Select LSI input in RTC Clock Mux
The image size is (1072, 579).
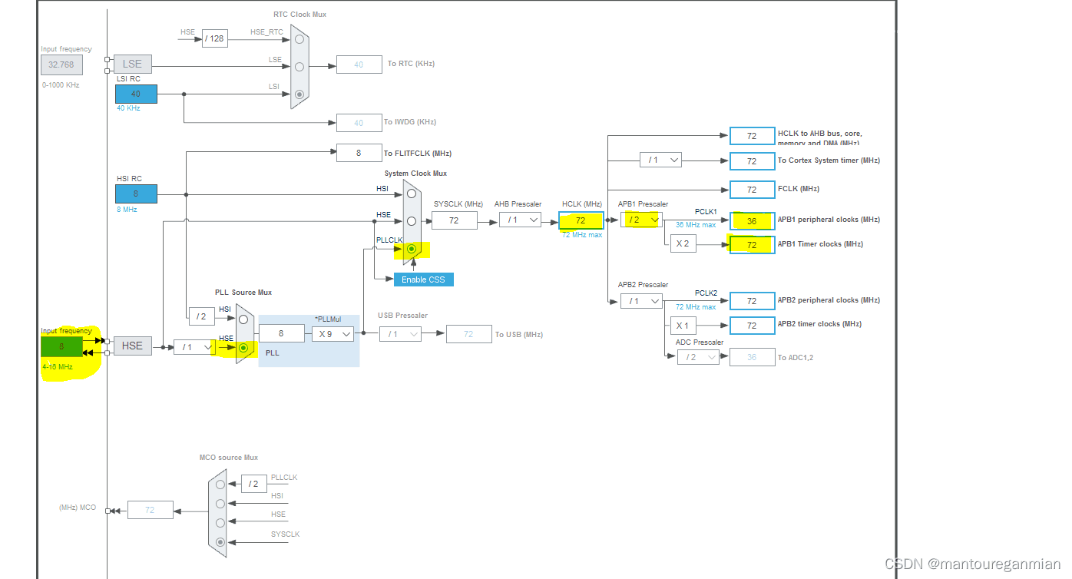pos(299,94)
